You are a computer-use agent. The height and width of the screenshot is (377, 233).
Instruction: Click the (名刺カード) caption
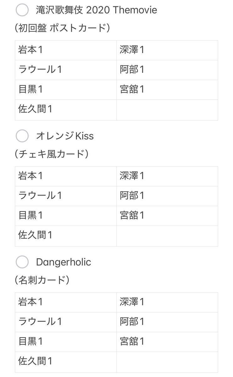click(42, 280)
